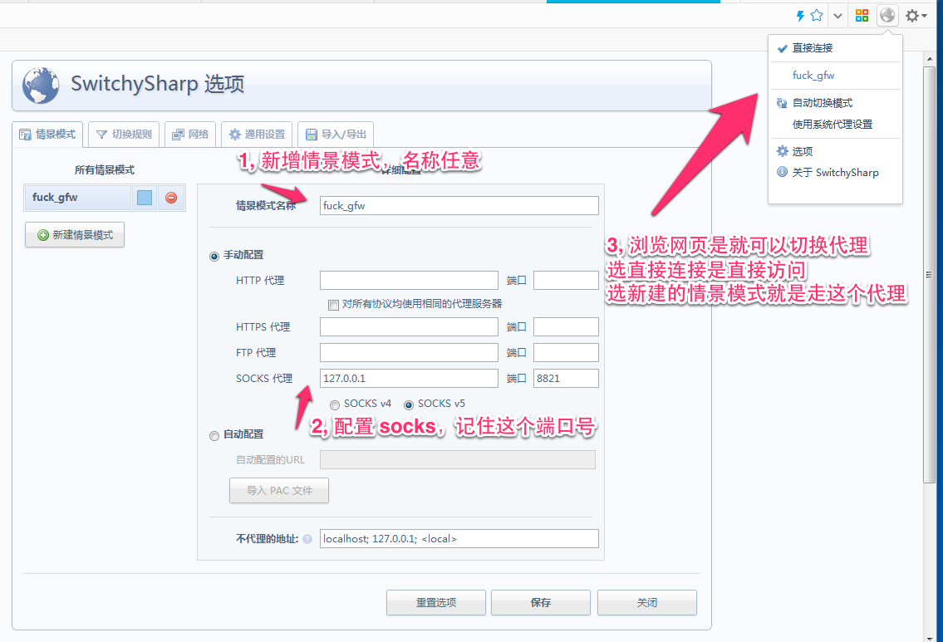Click the blue color swatch for fuck_gfw
This screenshot has height=642, width=943.
pos(145,198)
